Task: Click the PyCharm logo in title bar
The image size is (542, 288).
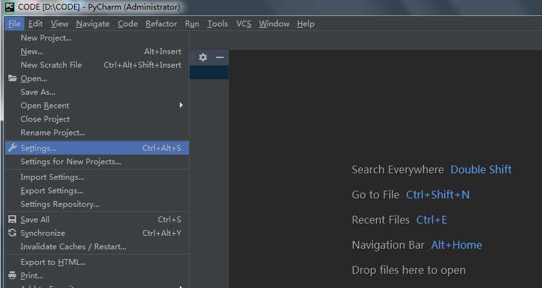Action: pyautogui.click(x=10, y=6)
